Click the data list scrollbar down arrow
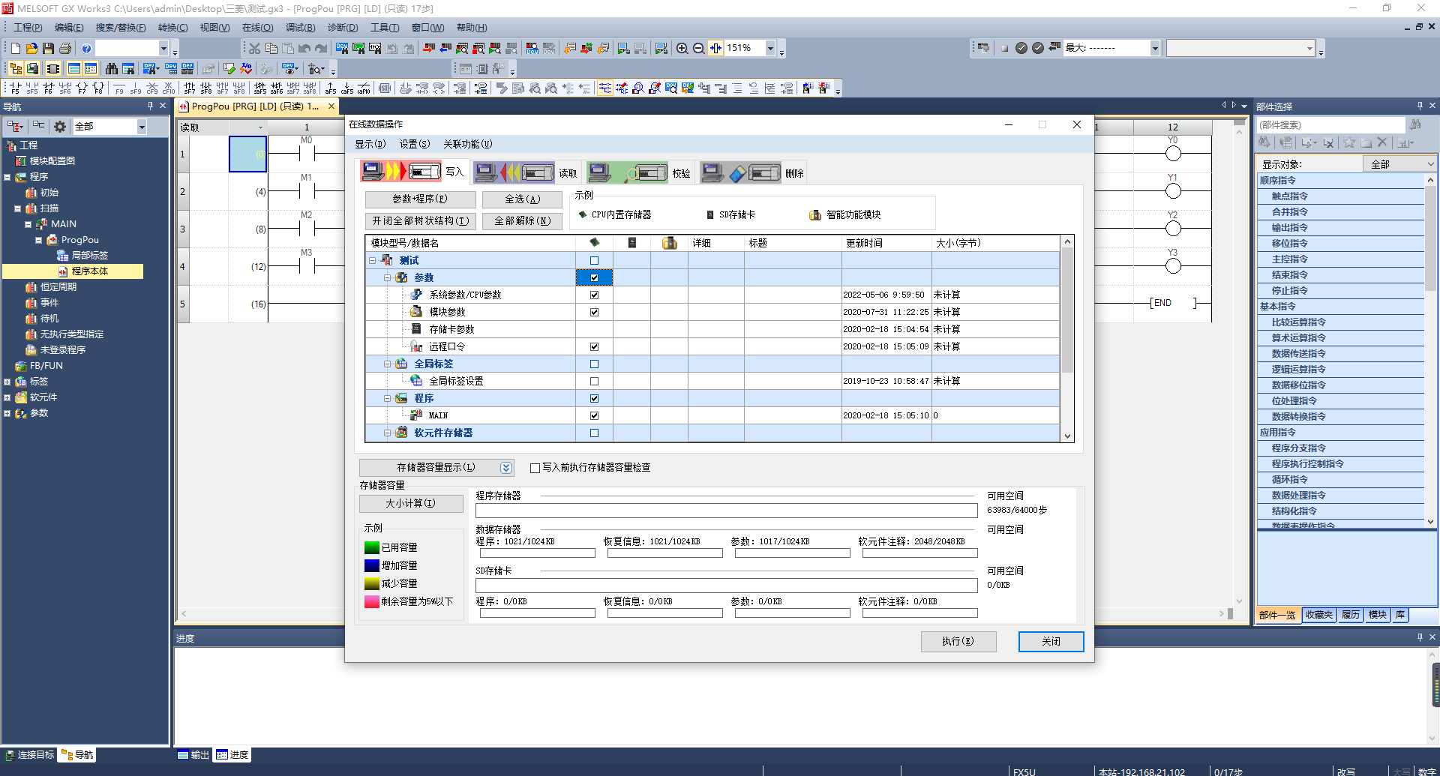The height and width of the screenshot is (776, 1440). [x=1067, y=436]
